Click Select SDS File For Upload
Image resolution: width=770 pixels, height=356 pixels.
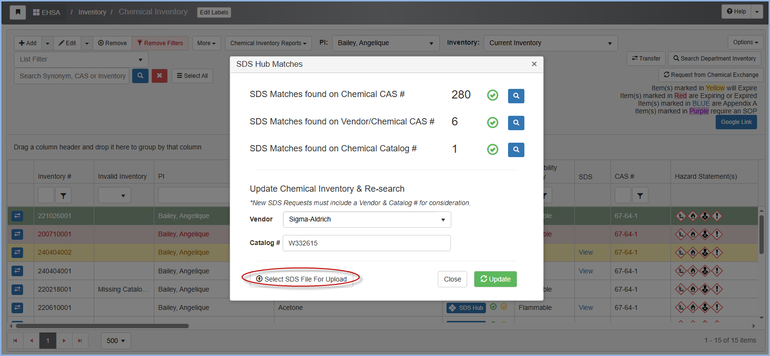coord(301,279)
